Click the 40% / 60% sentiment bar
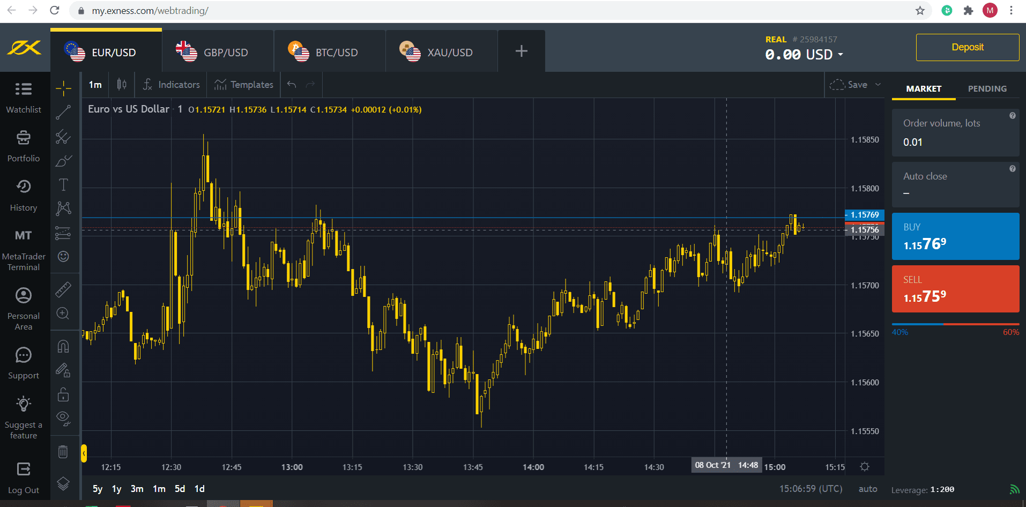Viewport: 1026px width, 507px height. [955, 325]
